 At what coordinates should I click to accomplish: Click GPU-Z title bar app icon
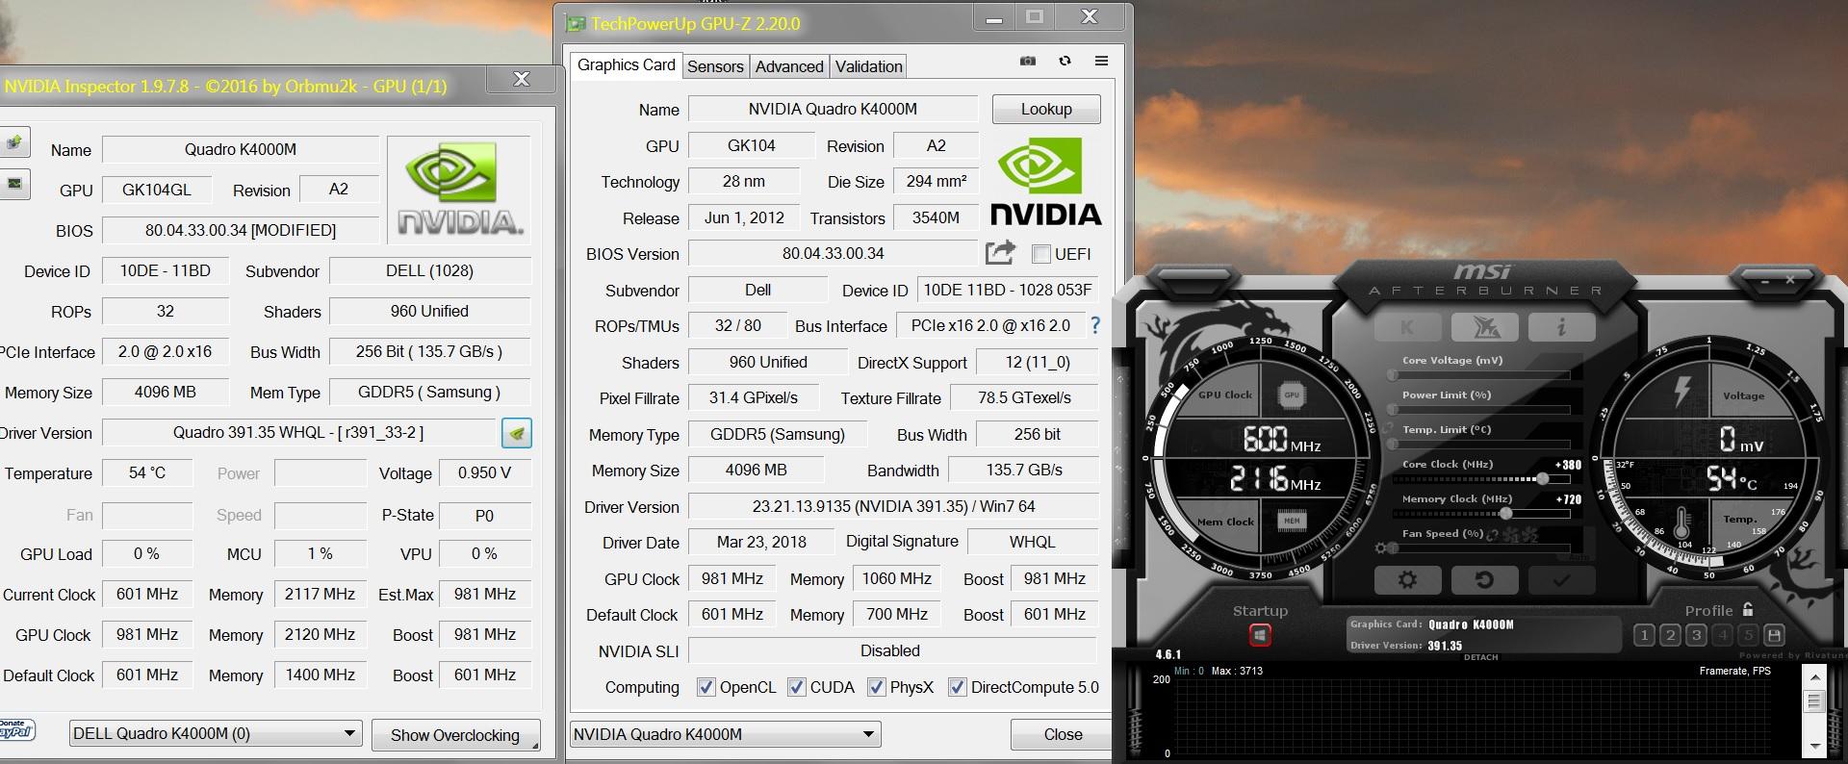(576, 23)
